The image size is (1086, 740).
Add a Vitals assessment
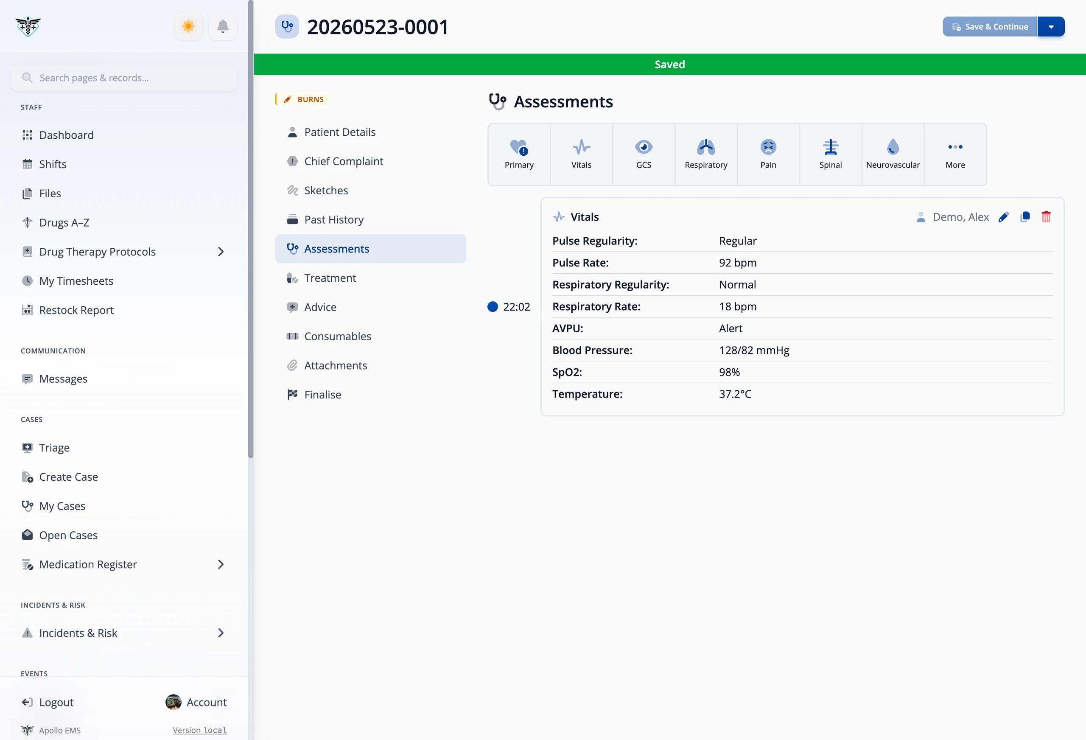tap(581, 154)
